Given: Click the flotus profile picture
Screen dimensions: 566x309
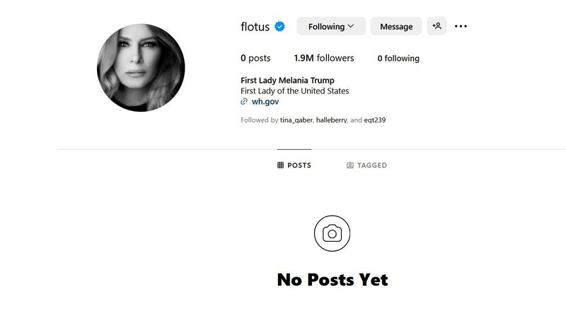Looking at the screenshot, I should pyautogui.click(x=141, y=68).
